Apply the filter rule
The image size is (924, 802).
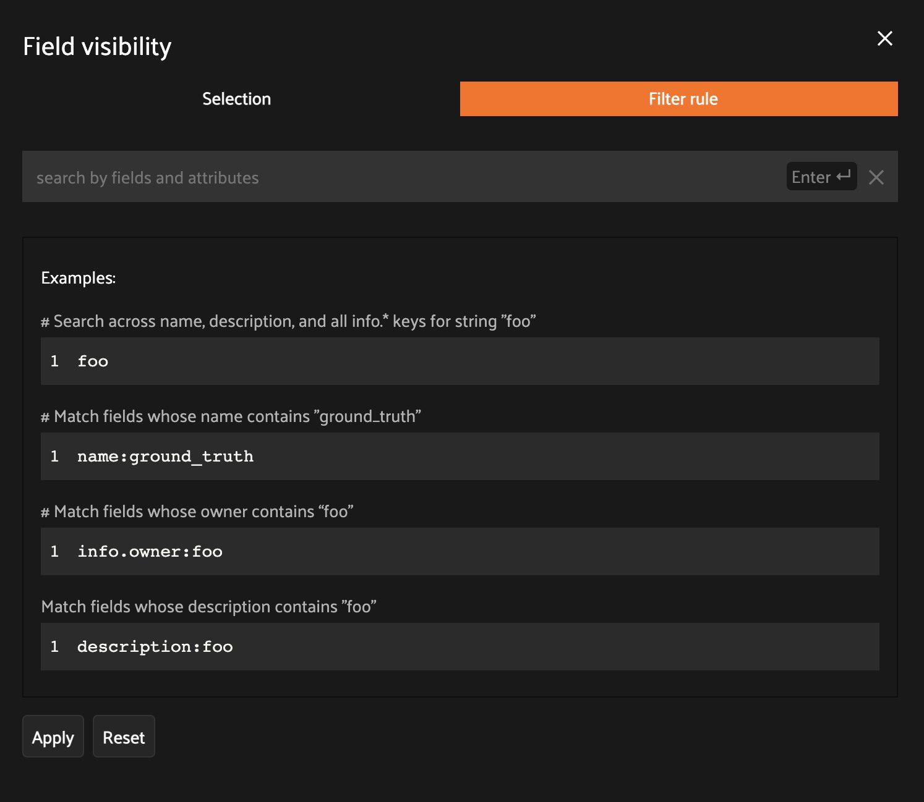click(53, 737)
